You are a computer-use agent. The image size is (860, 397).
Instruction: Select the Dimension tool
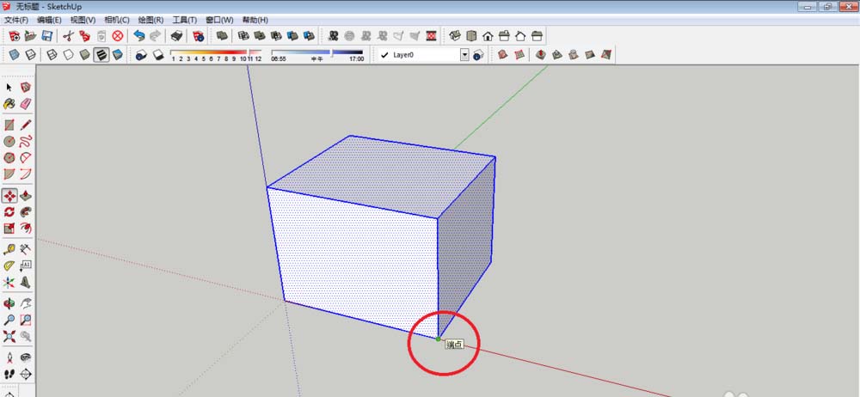click(25, 249)
